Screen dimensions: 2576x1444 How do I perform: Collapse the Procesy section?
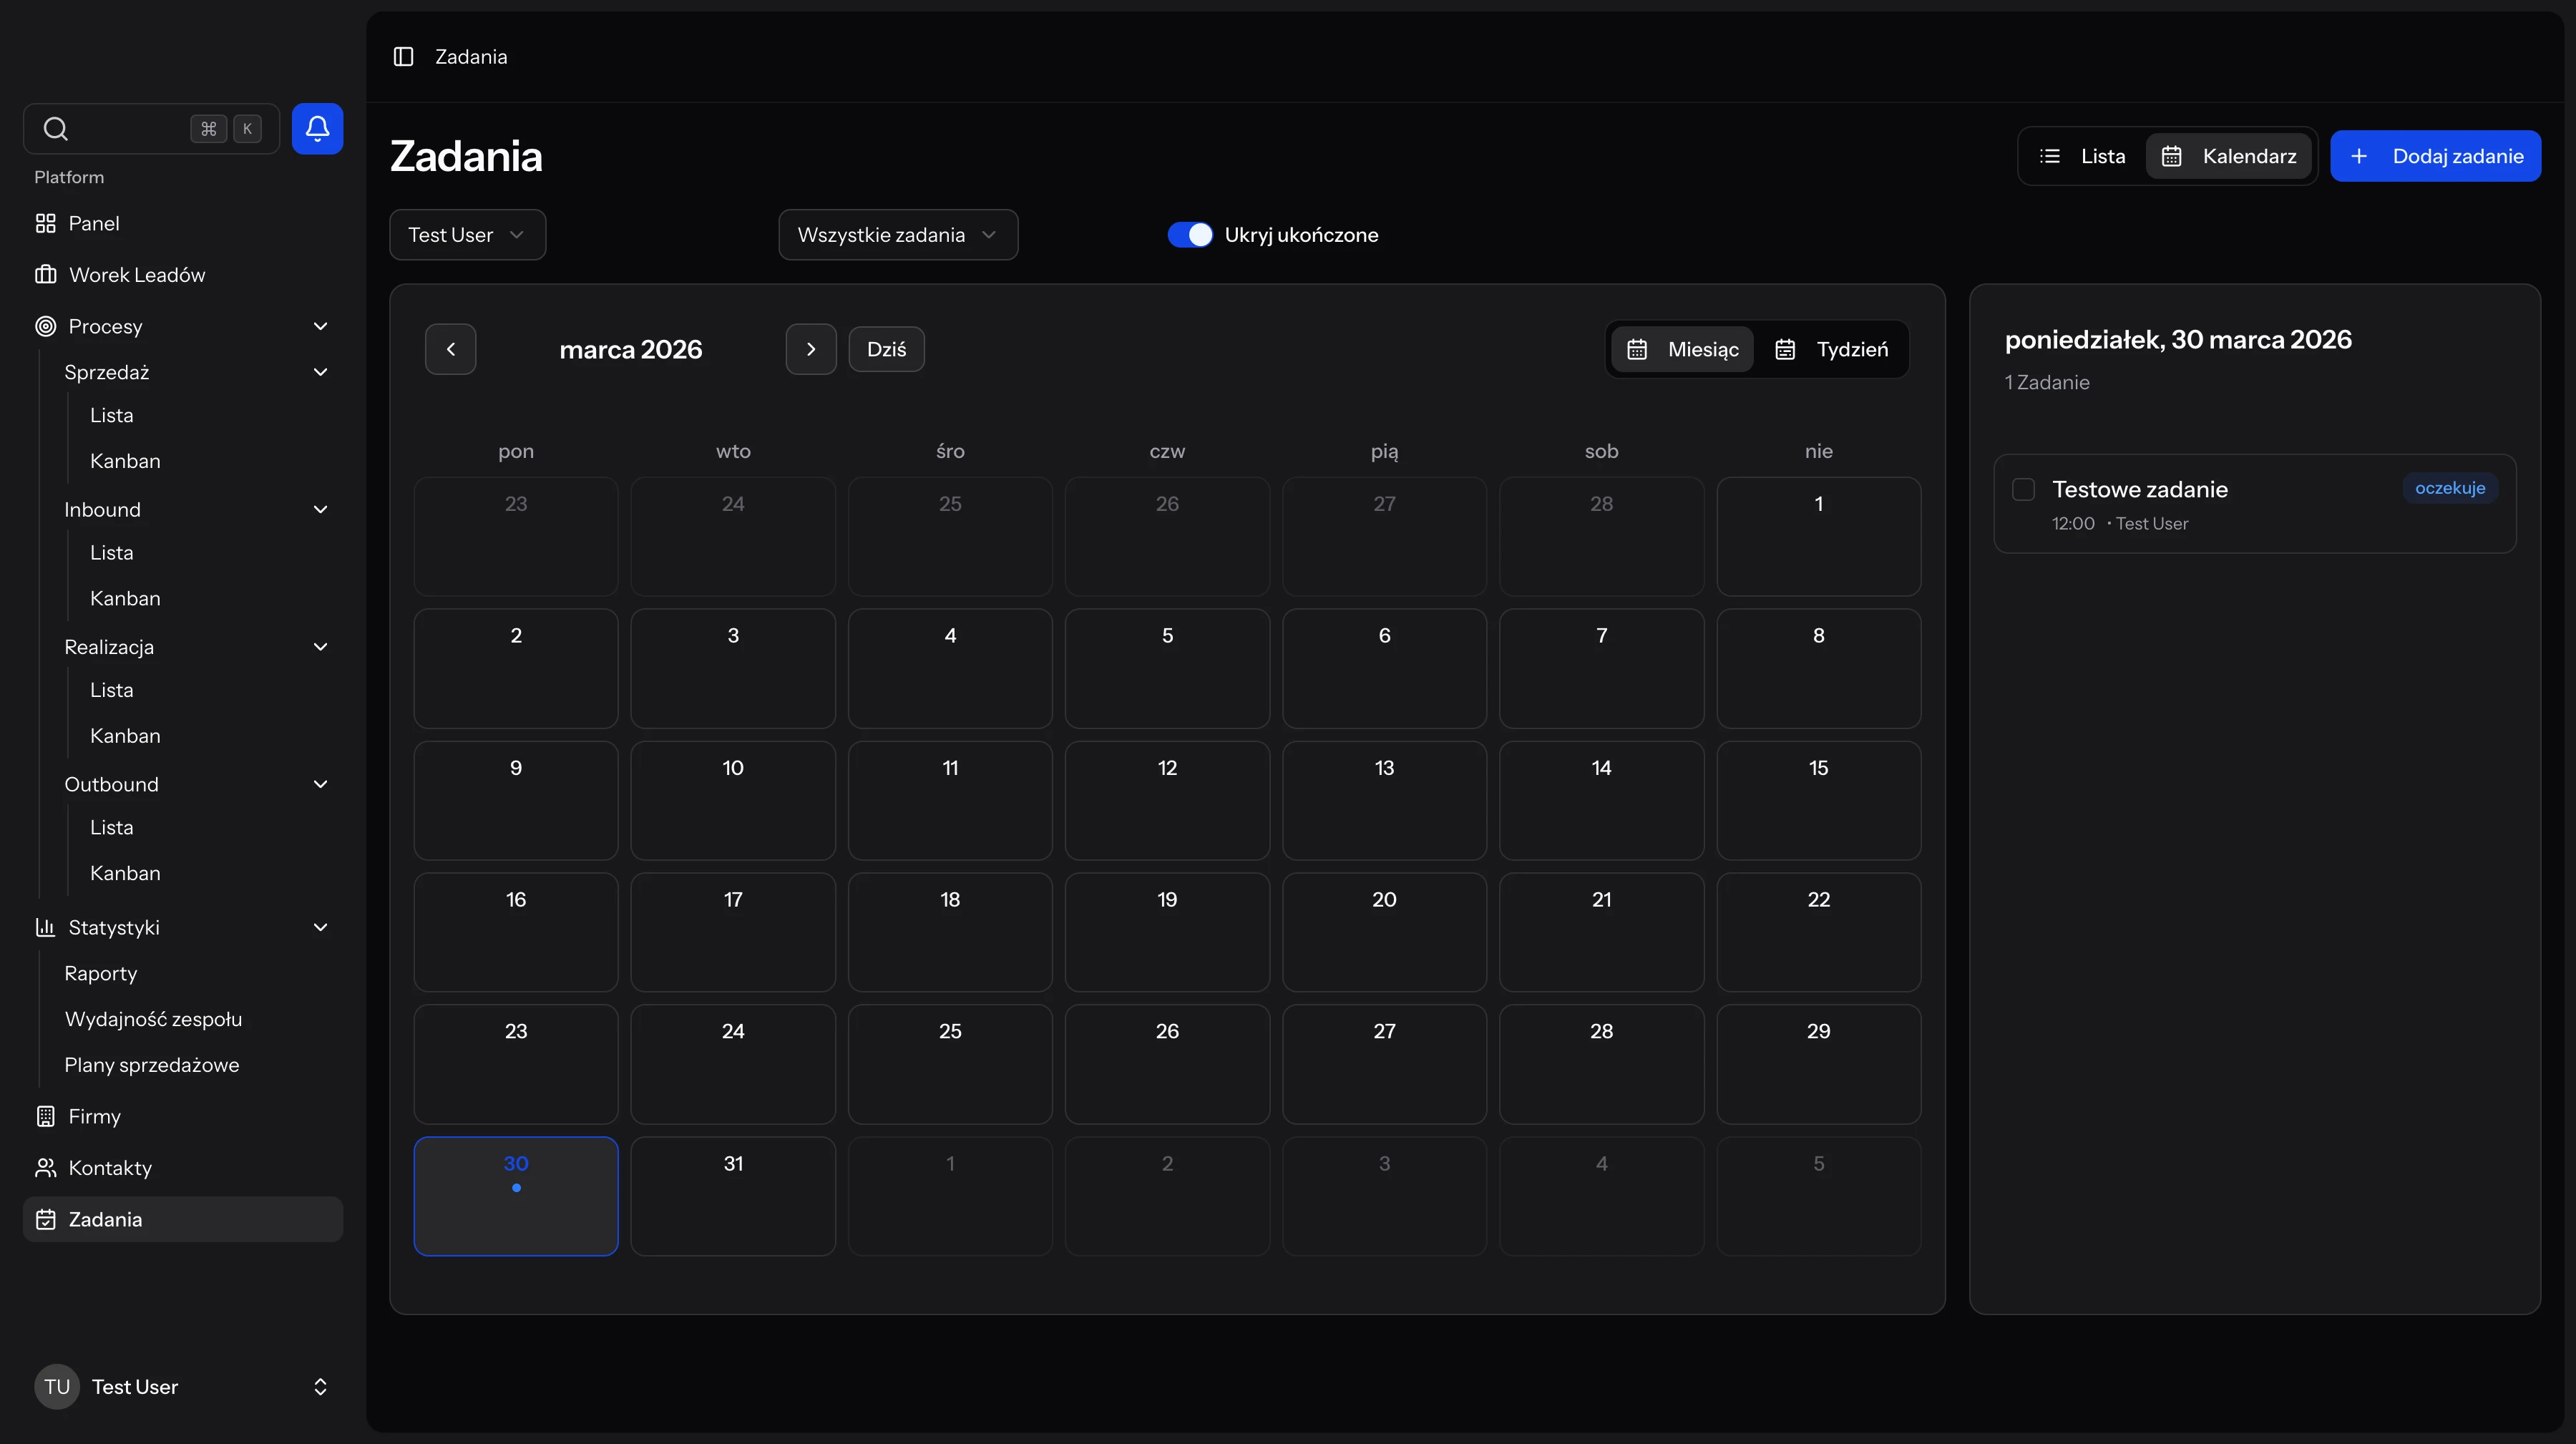coord(320,326)
